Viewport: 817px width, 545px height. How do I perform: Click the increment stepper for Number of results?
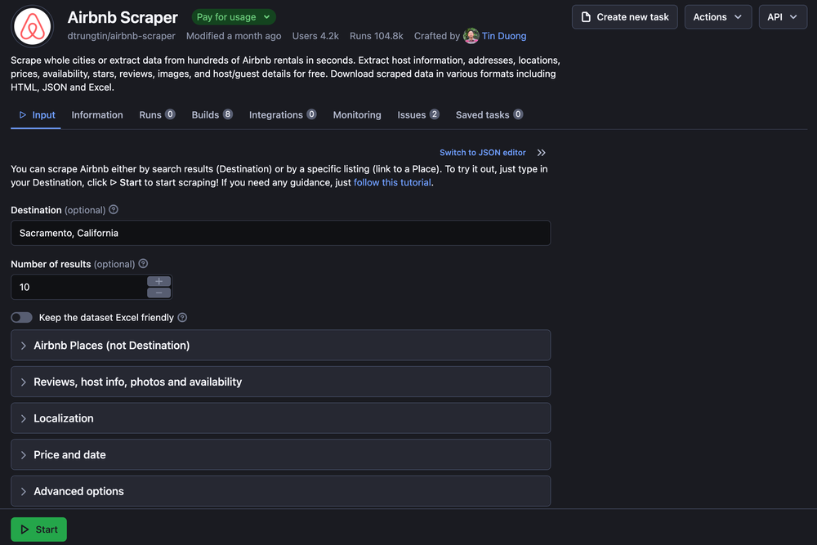click(x=159, y=281)
